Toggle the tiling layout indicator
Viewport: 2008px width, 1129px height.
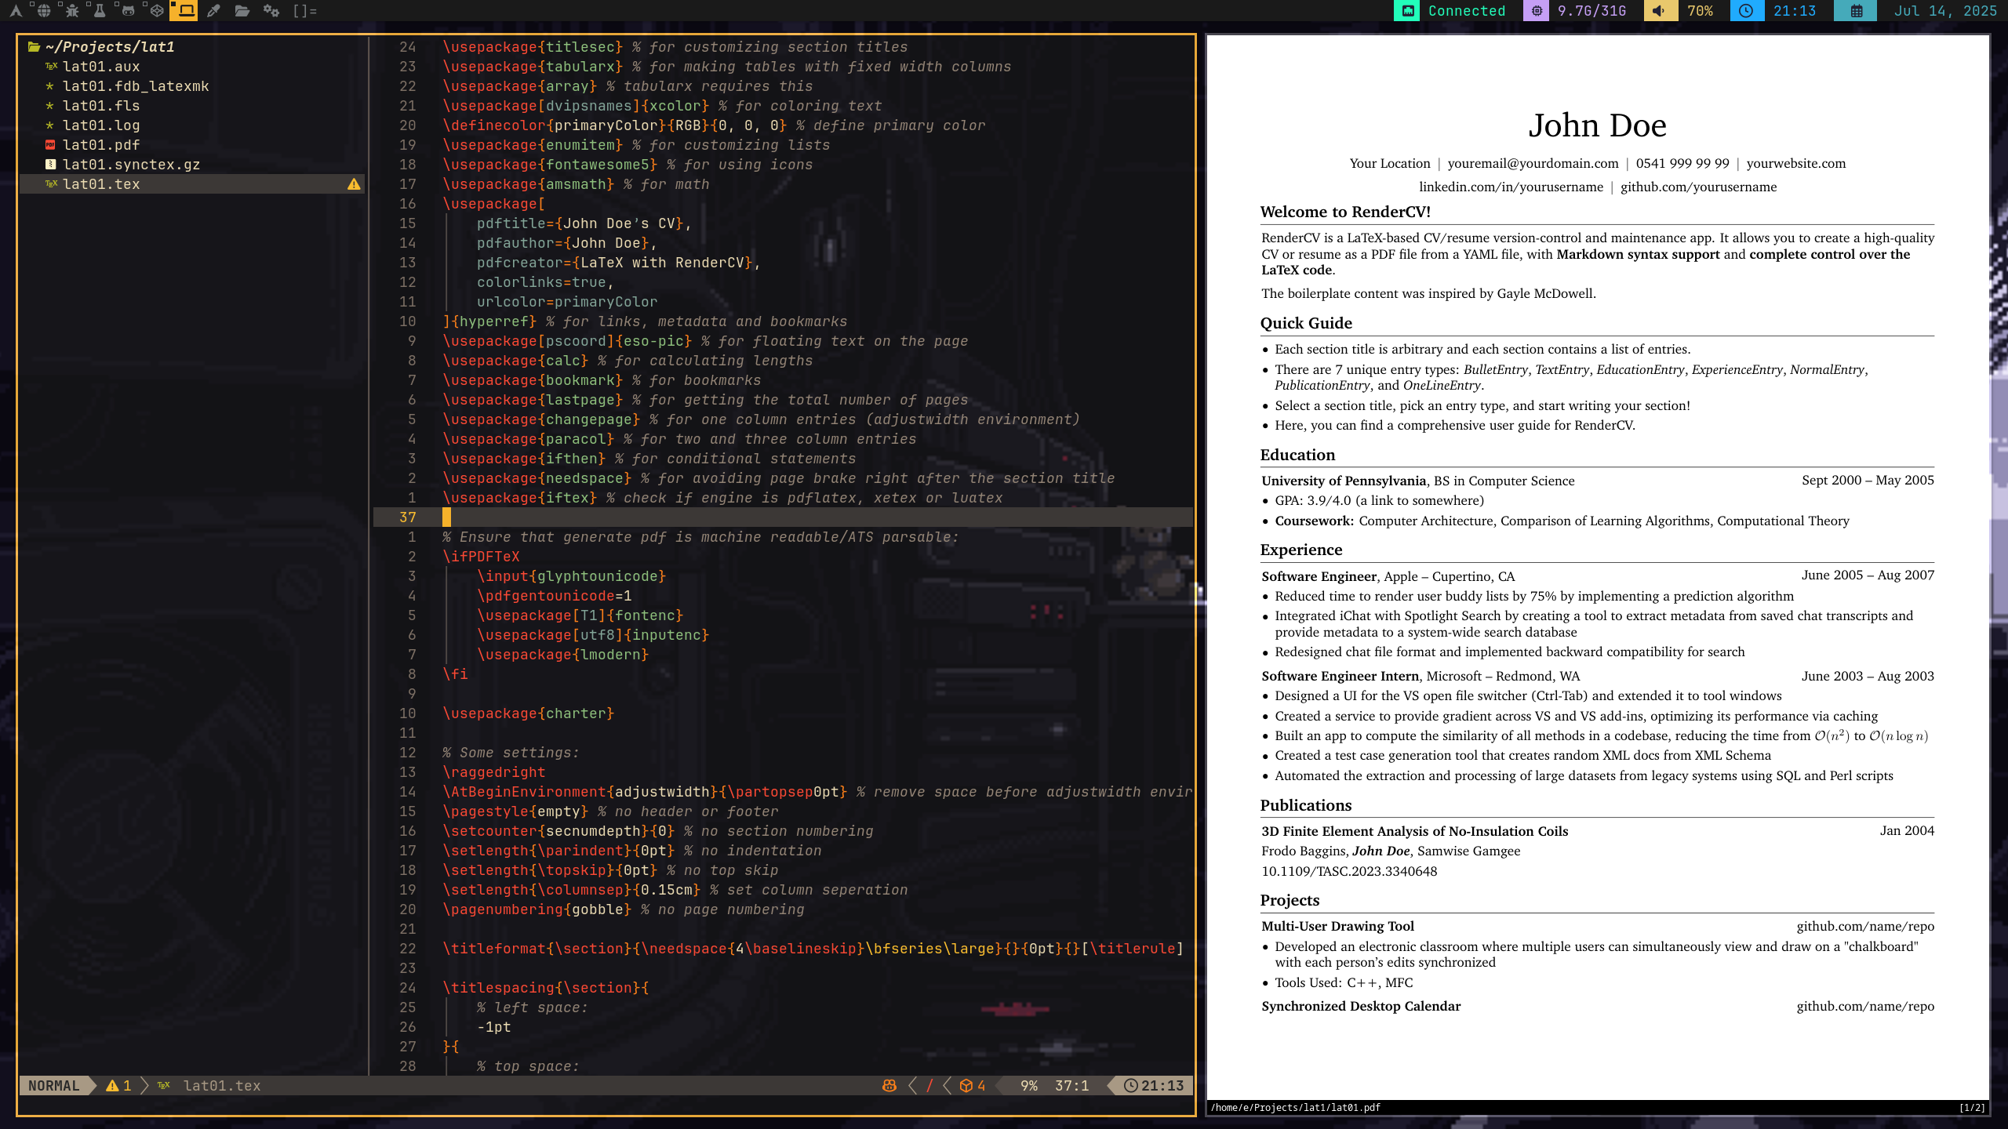click(x=304, y=11)
